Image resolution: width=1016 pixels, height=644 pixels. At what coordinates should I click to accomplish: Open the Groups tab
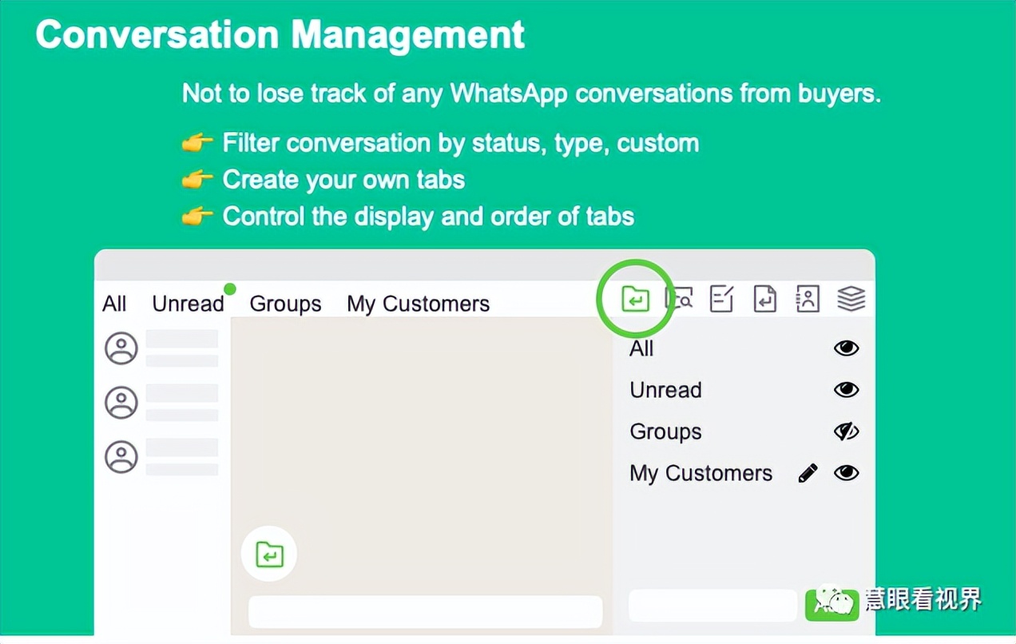click(285, 304)
